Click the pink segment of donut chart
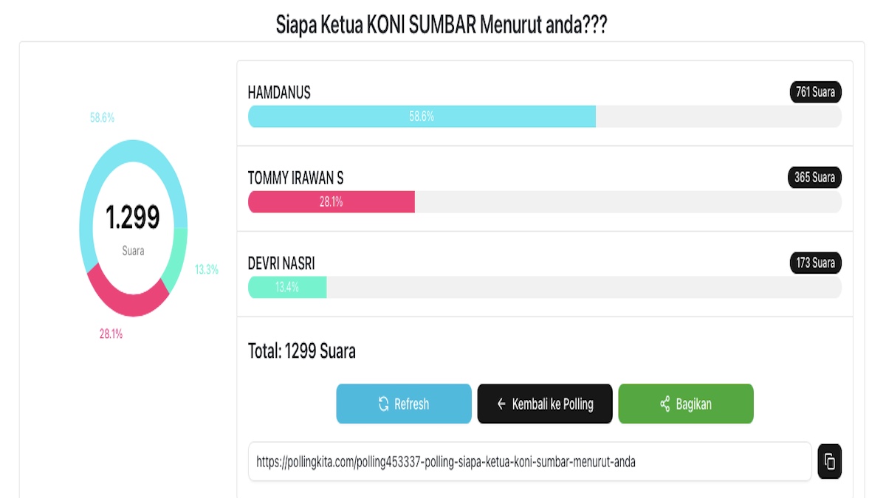The image size is (886, 498). click(124, 300)
